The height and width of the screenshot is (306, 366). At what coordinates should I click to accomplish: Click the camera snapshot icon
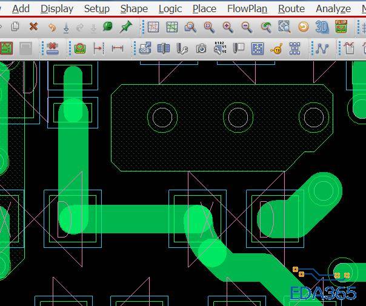[201, 48]
